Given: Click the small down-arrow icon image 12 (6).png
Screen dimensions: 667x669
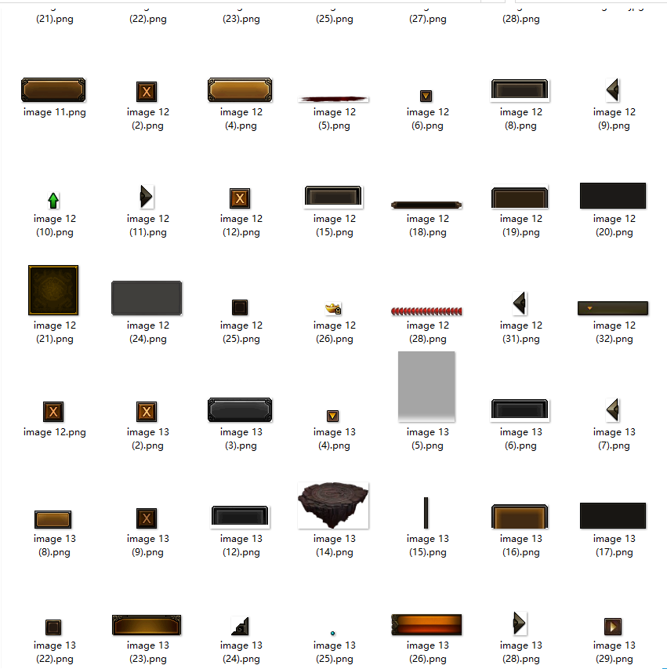Looking at the screenshot, I should (x=426, y=96).
